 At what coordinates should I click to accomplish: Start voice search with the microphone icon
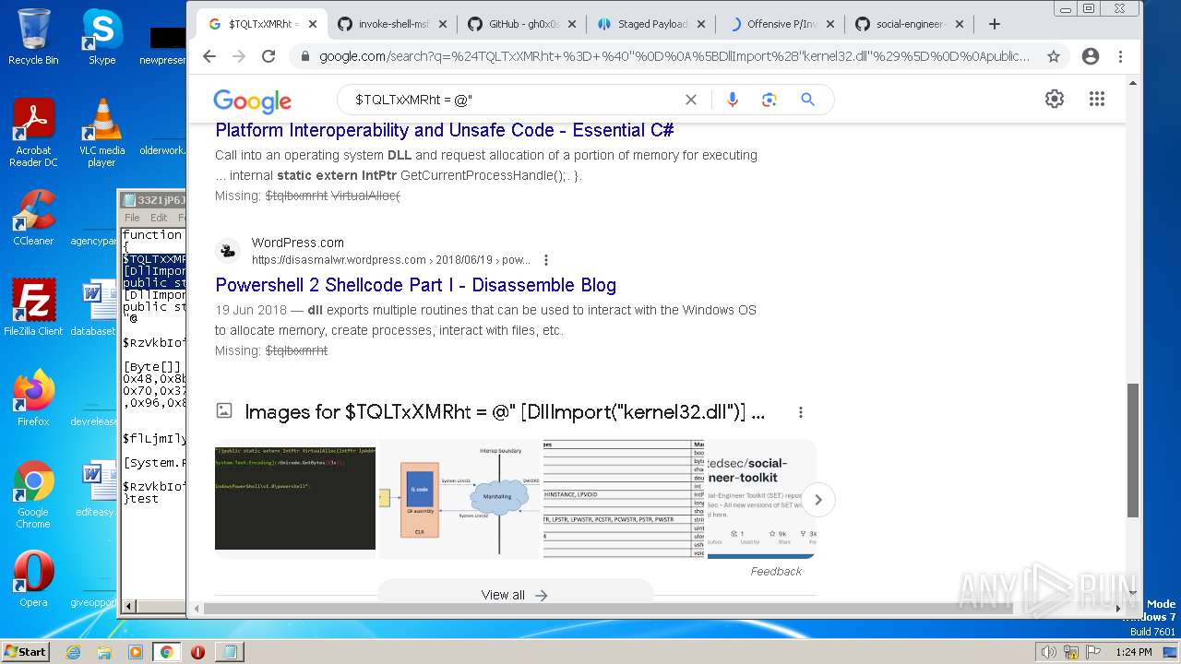733,100
